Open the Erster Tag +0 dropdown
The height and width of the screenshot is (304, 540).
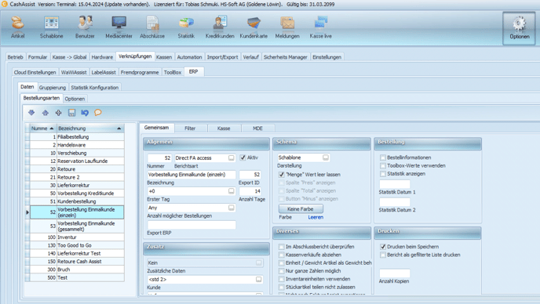(231, 191)
